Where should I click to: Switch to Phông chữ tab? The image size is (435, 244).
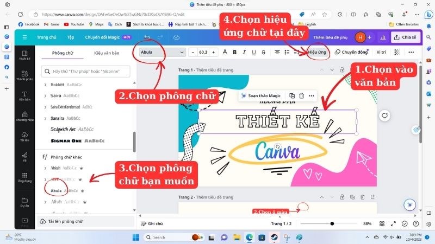[63, 53]
